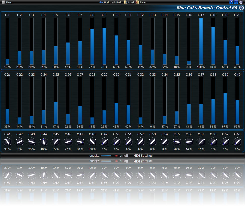Open the info 'i' icon
Screen dimensions: 245x206
pyautogui.click(x=236, y=2)
